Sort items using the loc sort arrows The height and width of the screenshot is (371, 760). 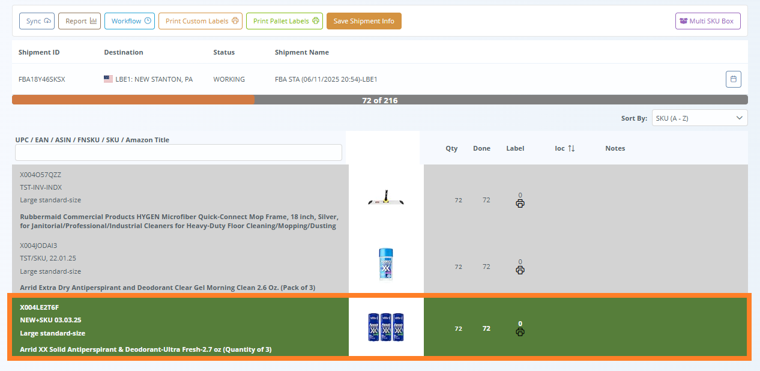572,148
